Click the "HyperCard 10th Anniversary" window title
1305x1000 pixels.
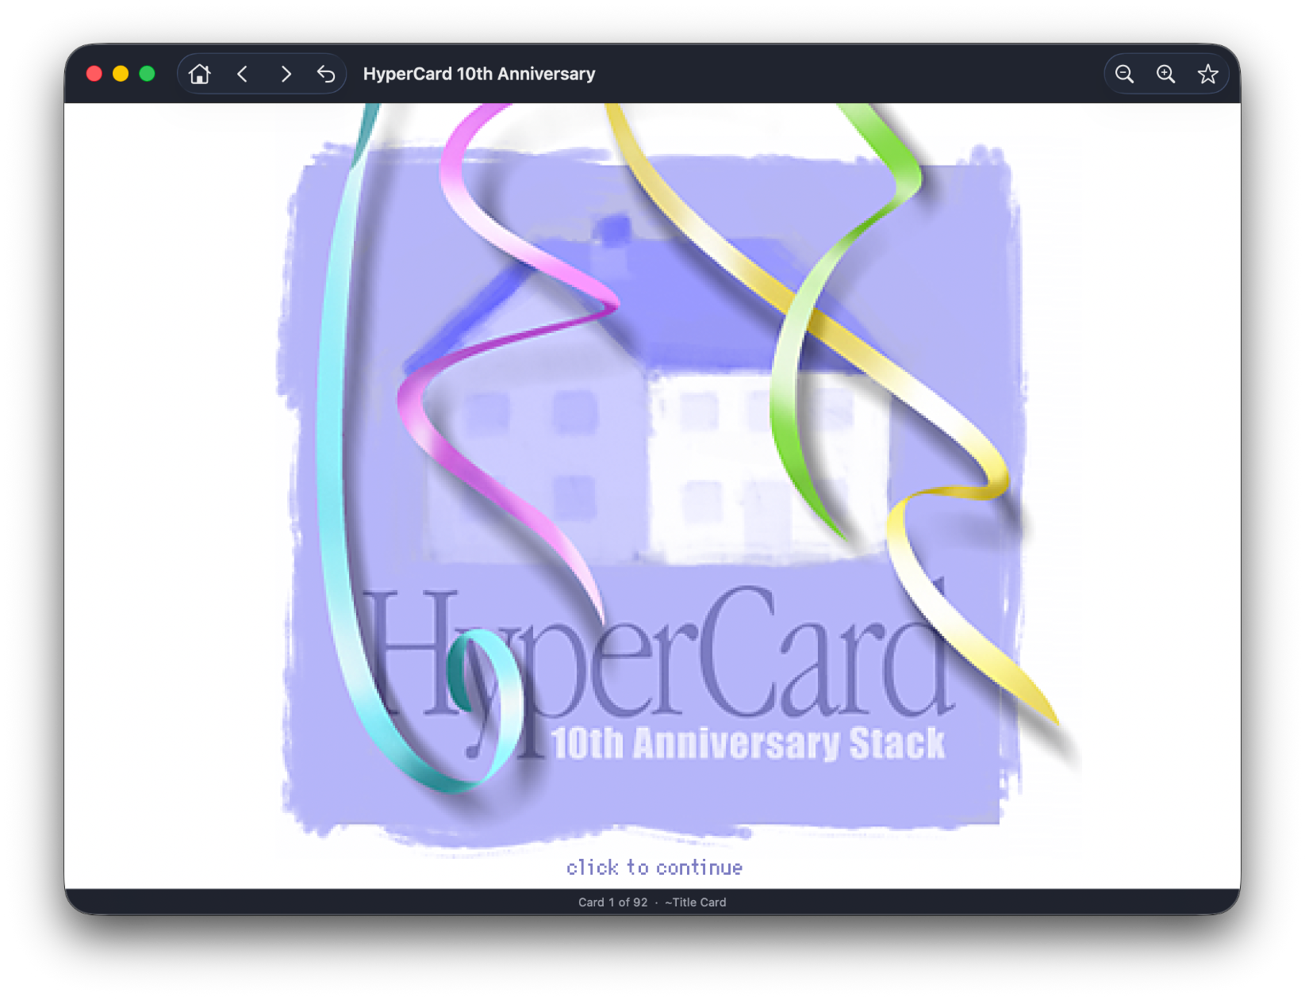tap(479, 74)
